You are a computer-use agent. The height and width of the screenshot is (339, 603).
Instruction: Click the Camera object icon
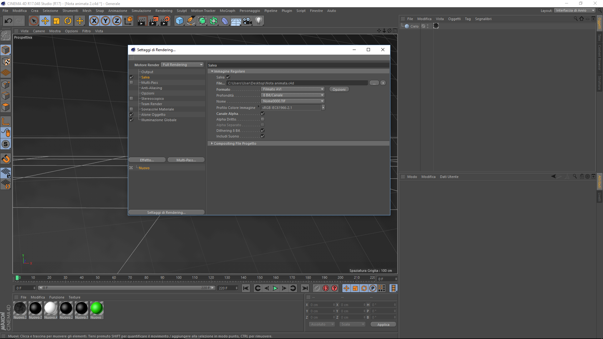coord(247,21)
